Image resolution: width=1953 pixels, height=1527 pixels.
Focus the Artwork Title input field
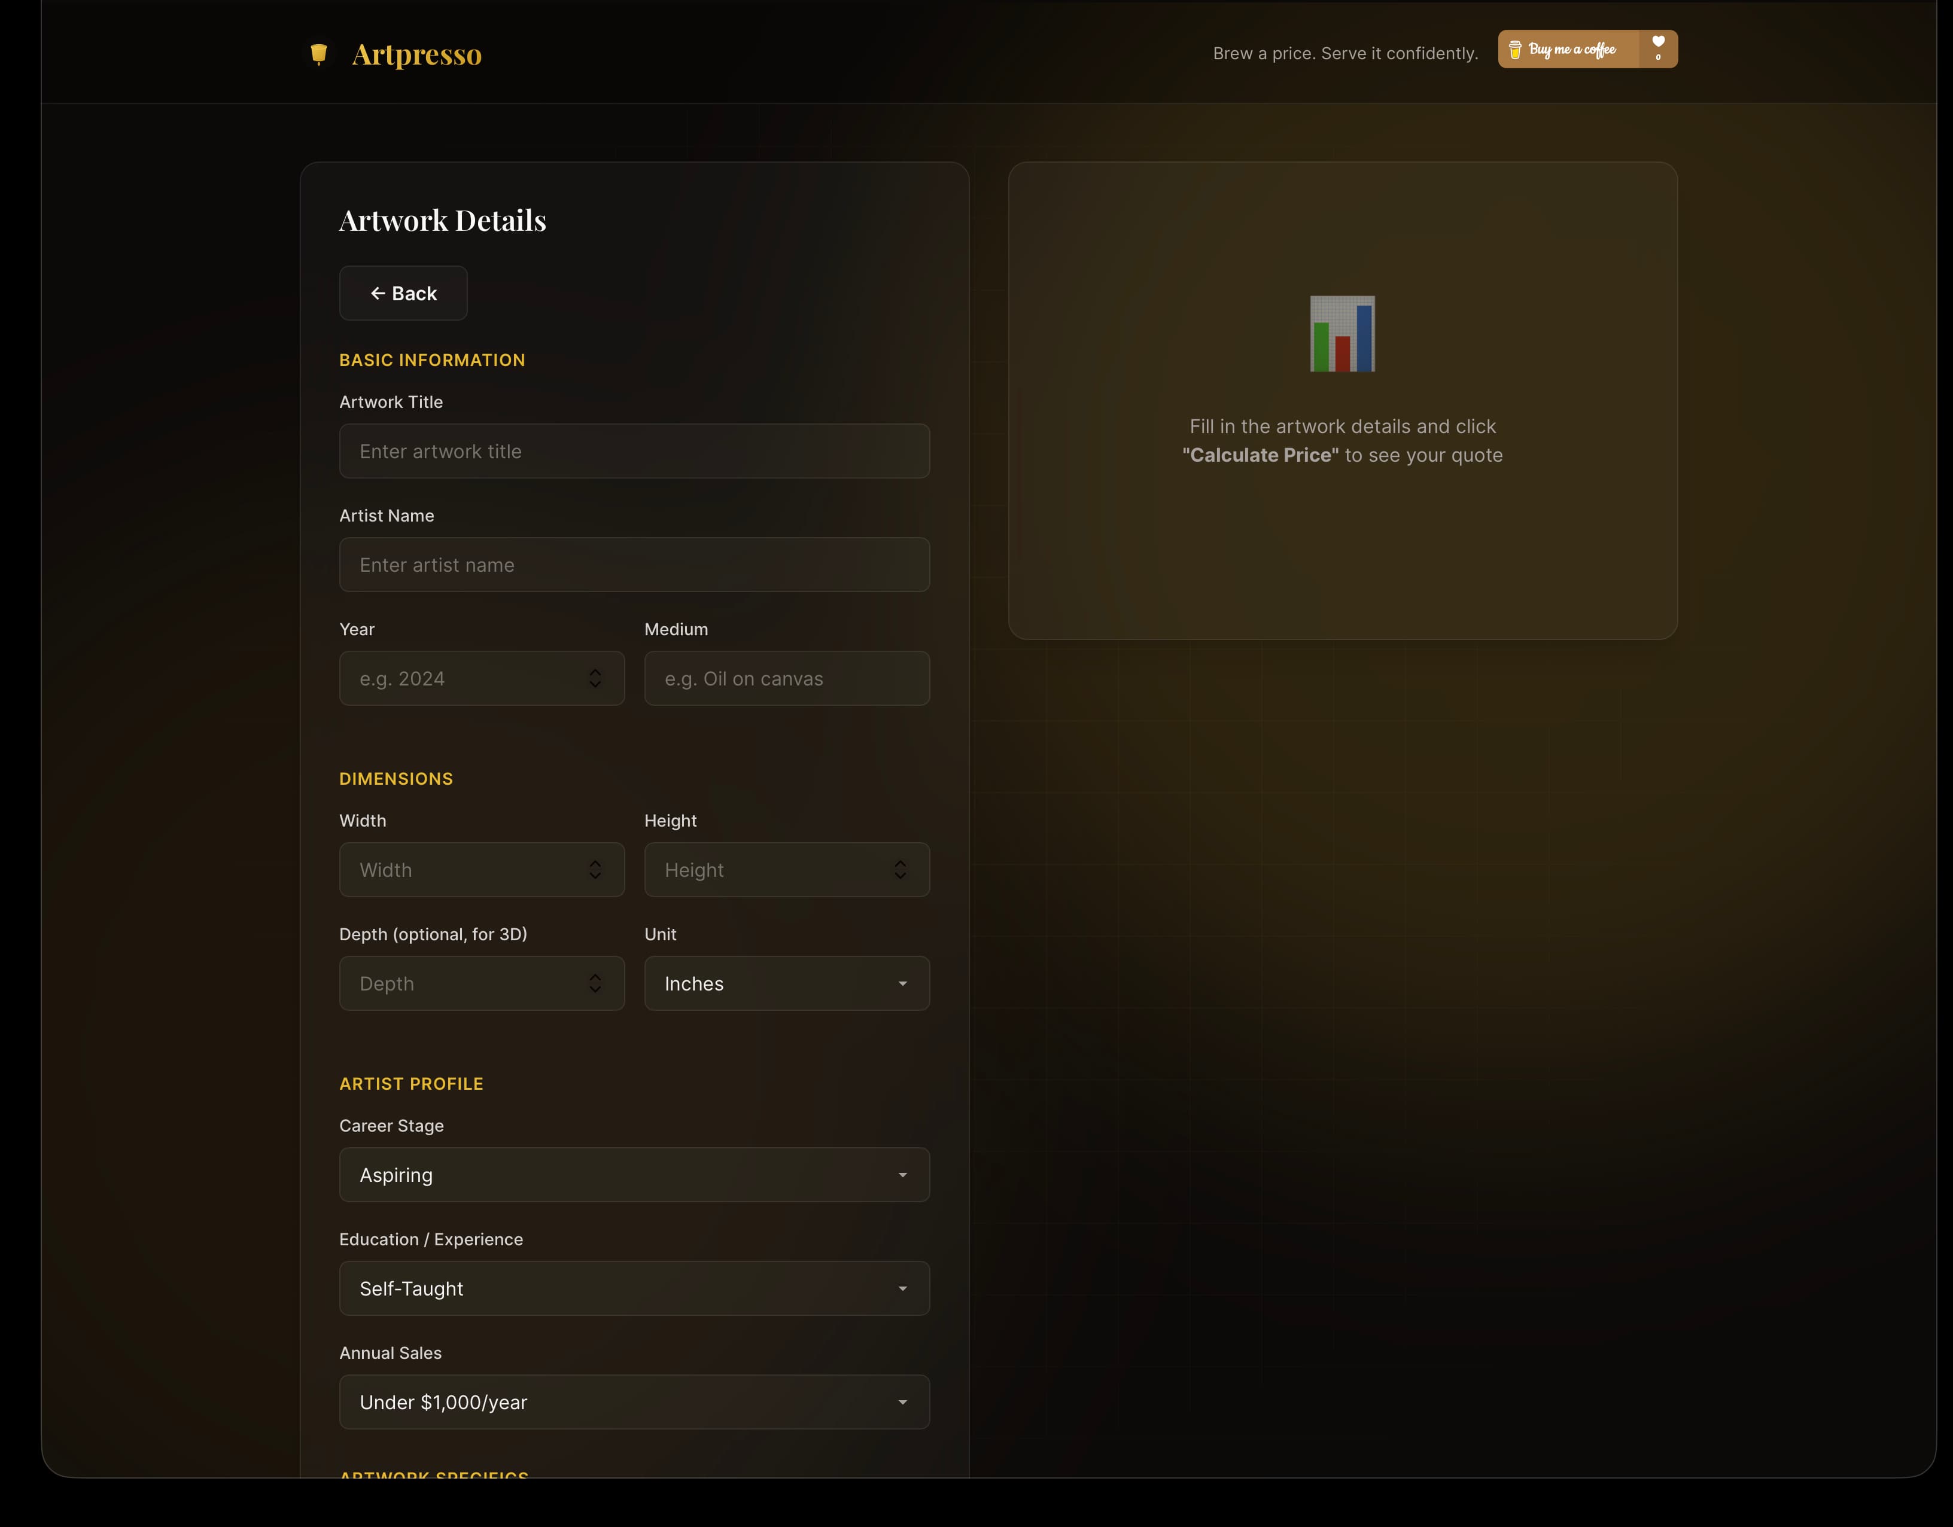635,452
